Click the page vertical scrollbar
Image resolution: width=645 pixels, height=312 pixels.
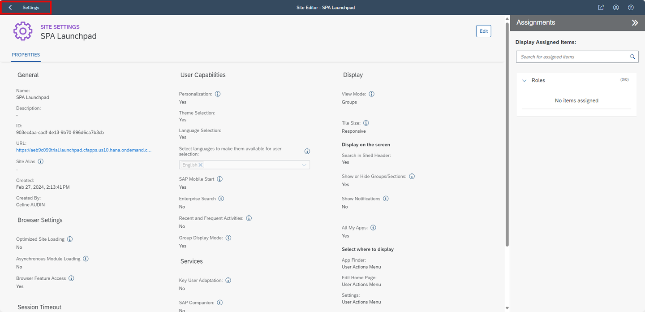pyautogui.click(x=507, y=134)
